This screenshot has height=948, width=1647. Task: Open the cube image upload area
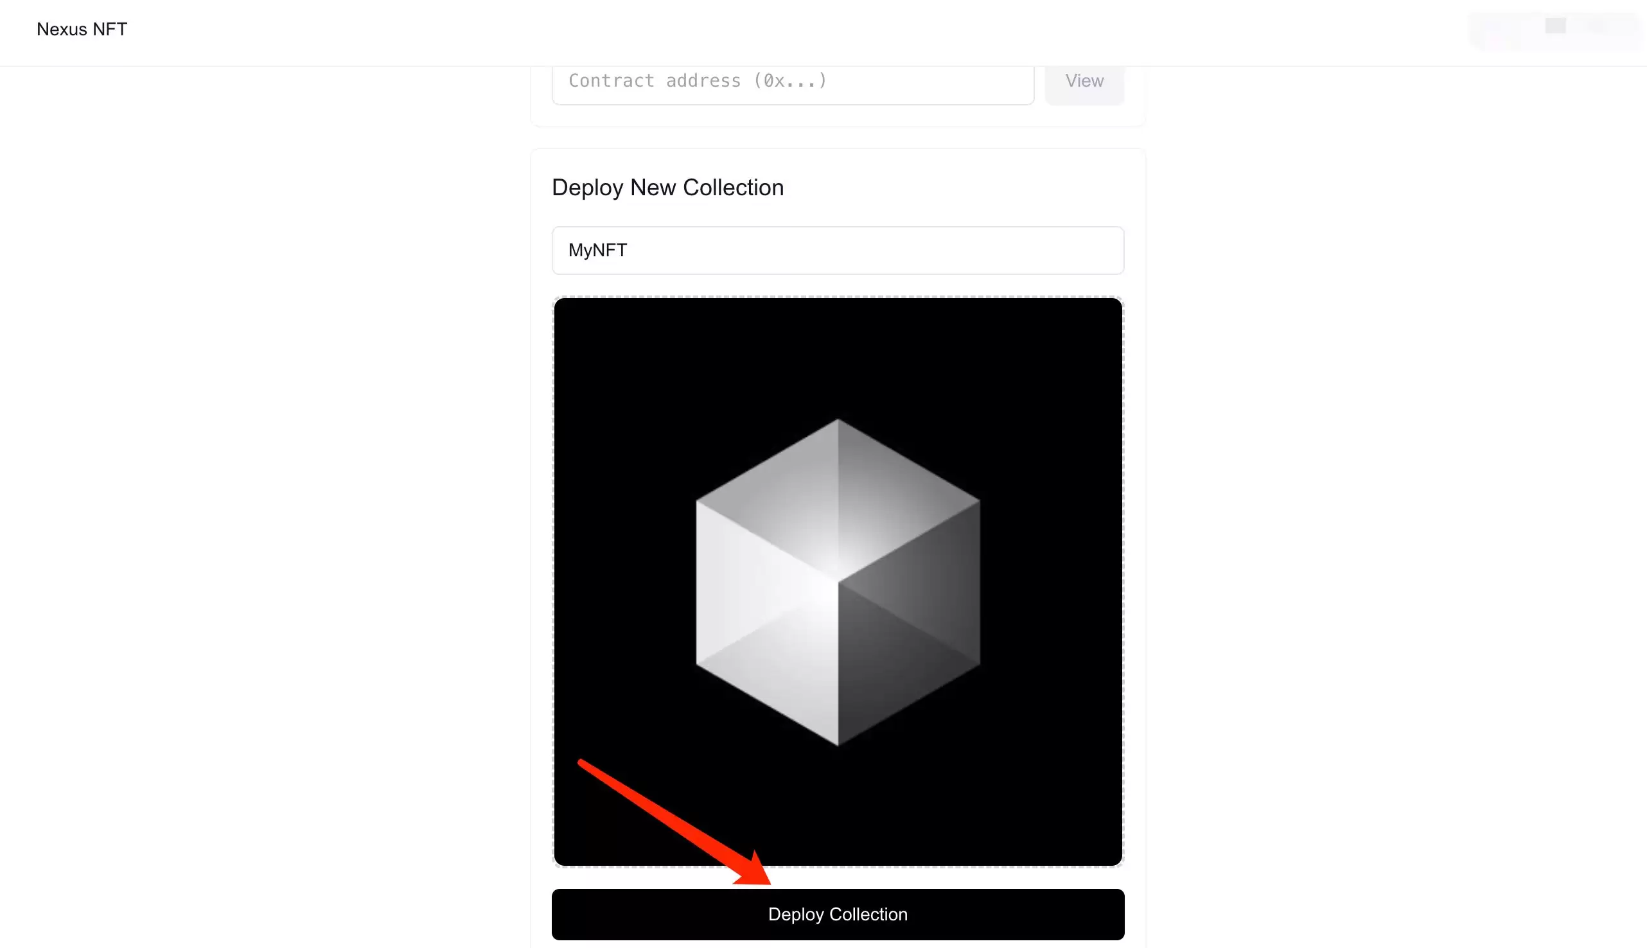[837, 581]
